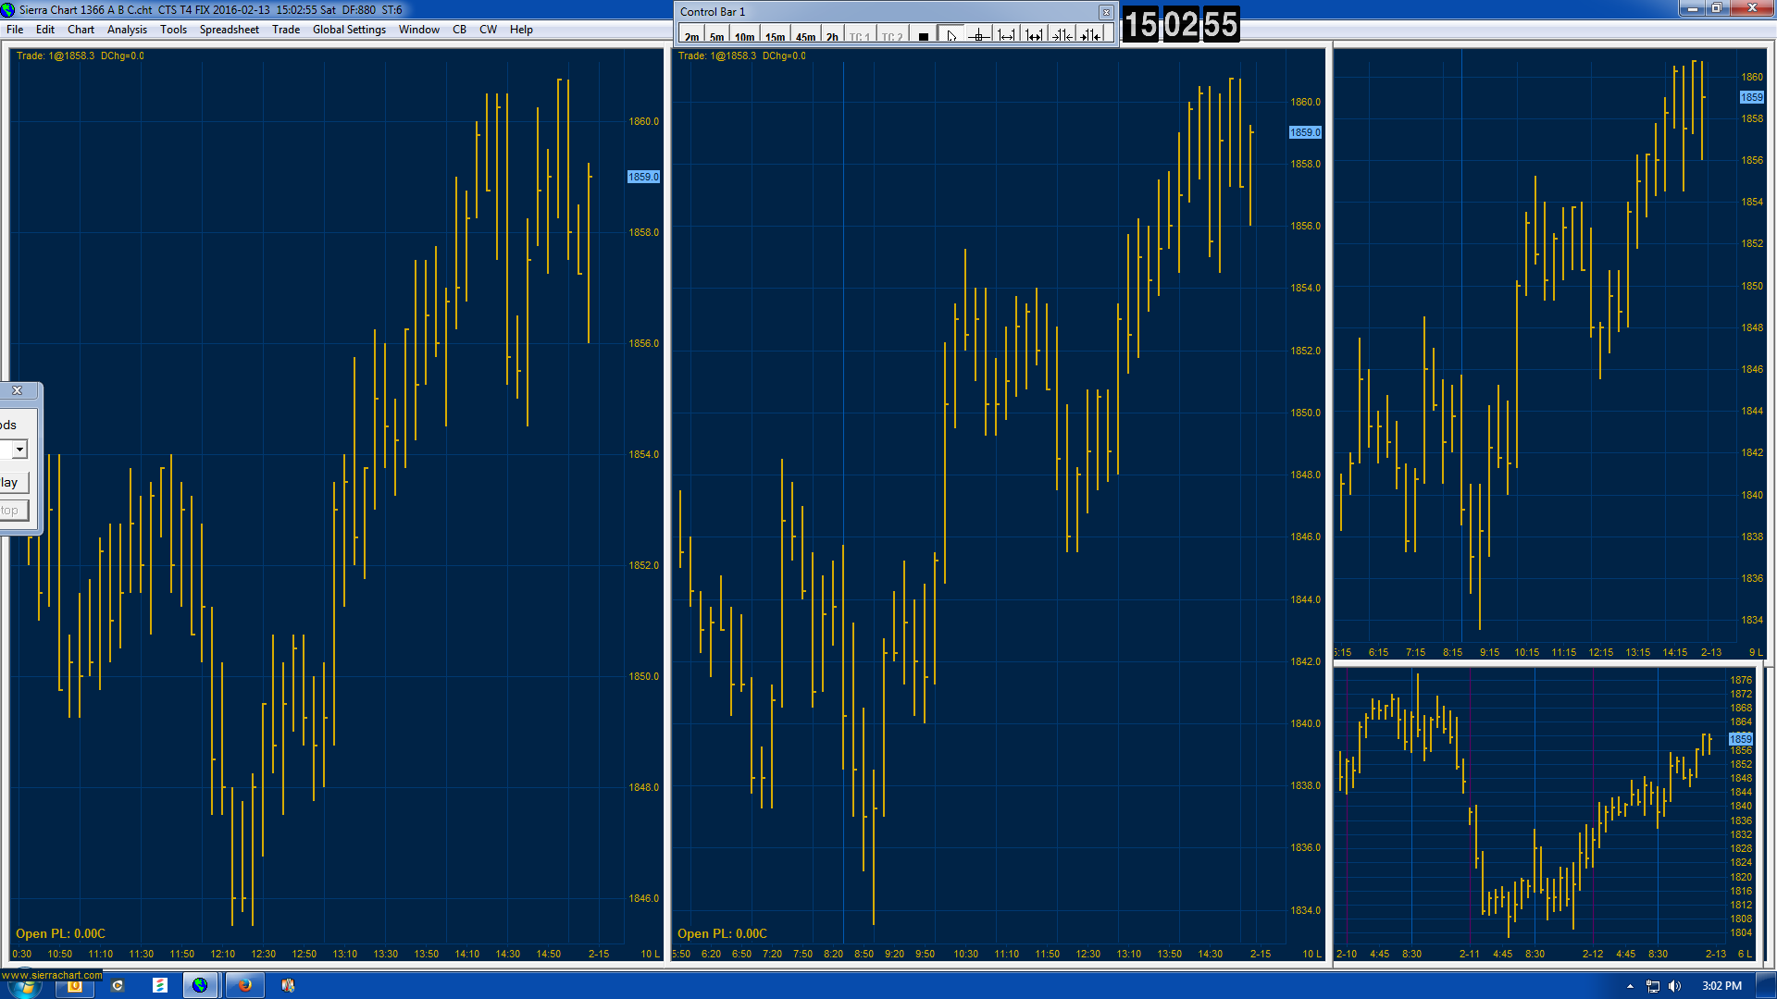Viewport: 1777px width, 999px height.
Task: Activate the crosshair chart tool
Action: tap(978, 36)
